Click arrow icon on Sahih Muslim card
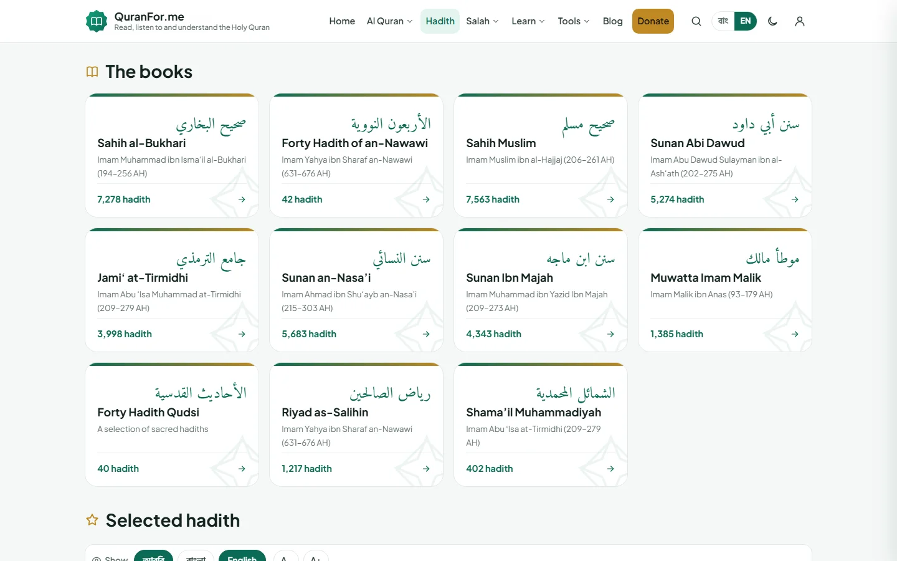The height and width of the screenshot is (561, 897). [610, 199]
